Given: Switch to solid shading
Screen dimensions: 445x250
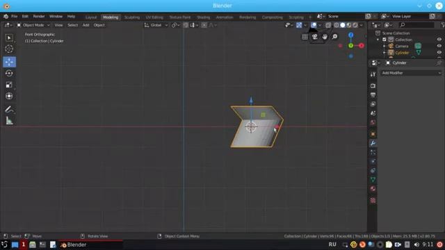Looking at the screenshot, I should click(x=343, y=25).
